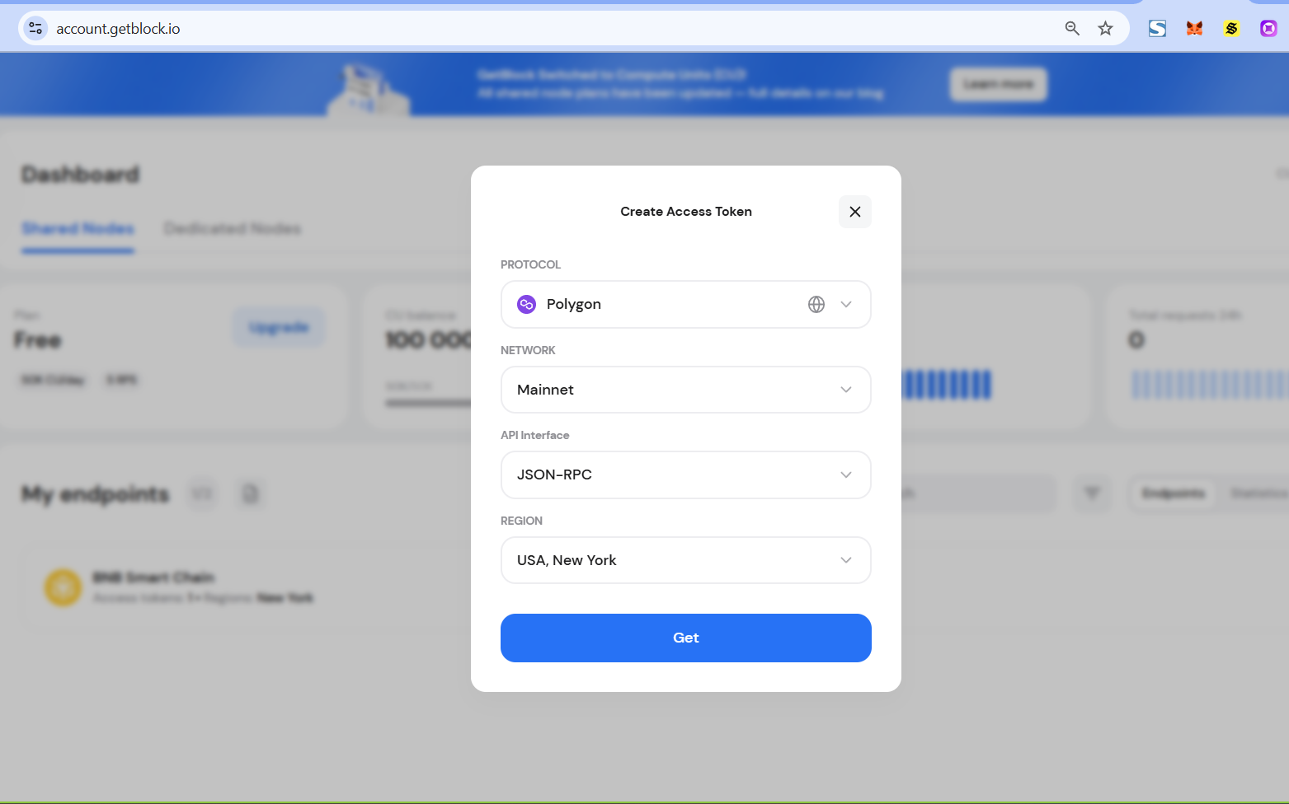Click the BNB Smart Chain endpoint icon
This screenshot has height=804, width=1289.
(x=62, y=587)
